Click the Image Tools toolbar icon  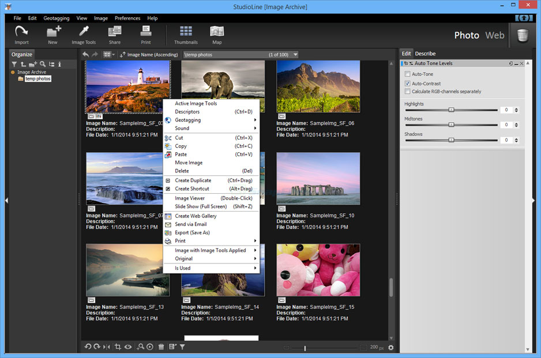tap(83, 35)
